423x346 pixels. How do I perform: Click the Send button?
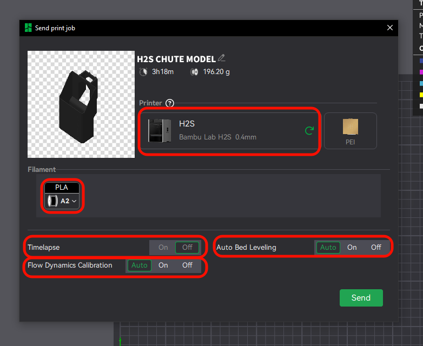pyautogui.click(x=361, y=298)
